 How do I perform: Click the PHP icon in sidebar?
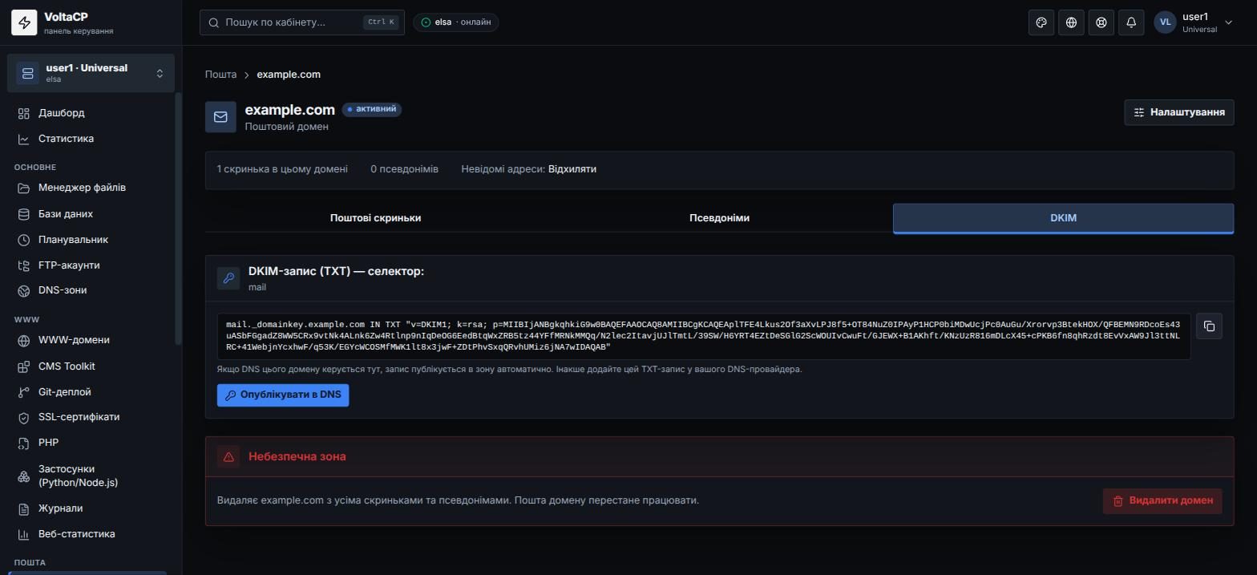(24, 443)
